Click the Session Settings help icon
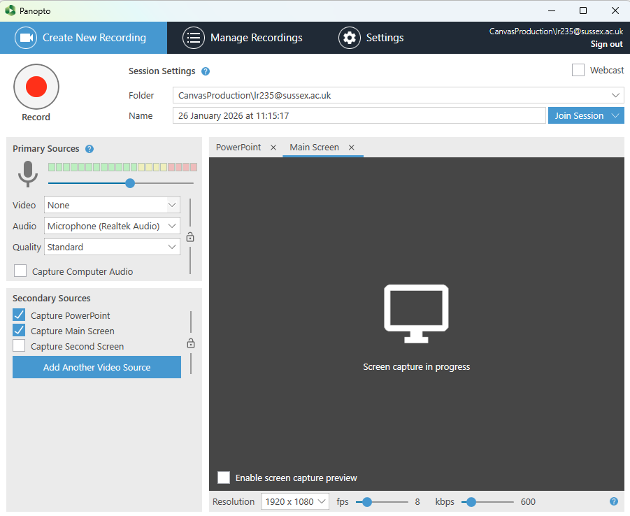630x516 pixels. 206,71
